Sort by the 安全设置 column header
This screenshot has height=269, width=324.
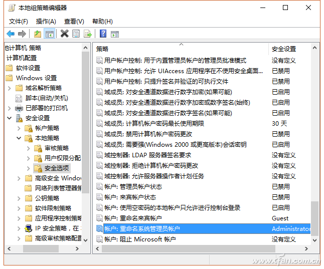290,49
